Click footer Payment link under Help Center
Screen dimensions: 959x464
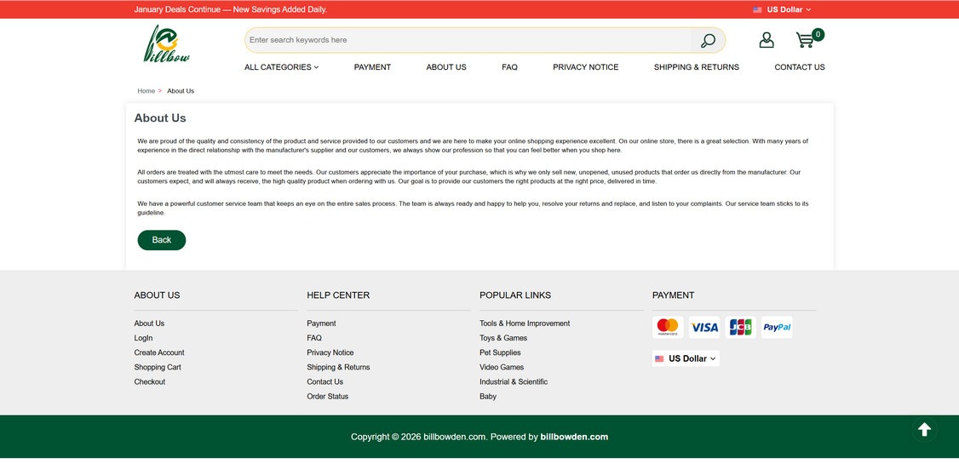(x=321, y=324)
